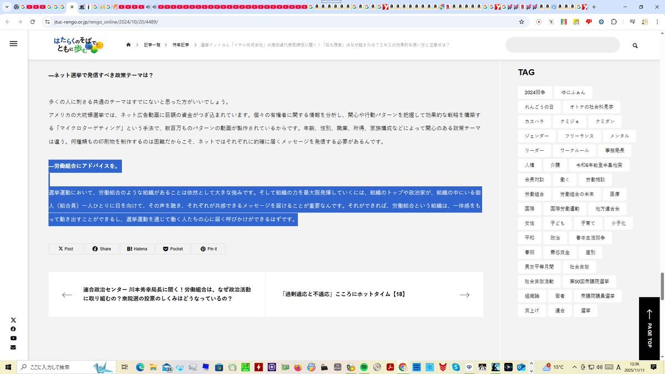Open the hamburger menu on the site

point(13,44)
